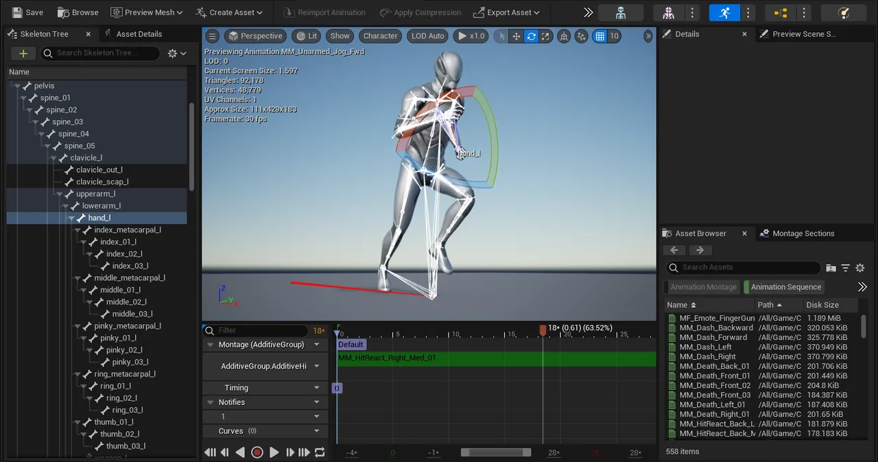878x462 pixels.
Task: Click the timeline scrubber handle at frame 18
Action: coord(543,330)
